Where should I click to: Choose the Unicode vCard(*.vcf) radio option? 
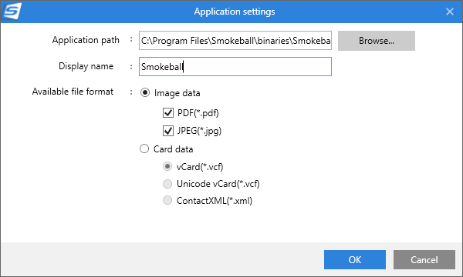tap(167, 184)
